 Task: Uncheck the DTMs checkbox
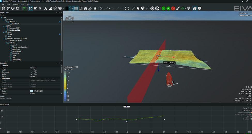click(6, 26)
